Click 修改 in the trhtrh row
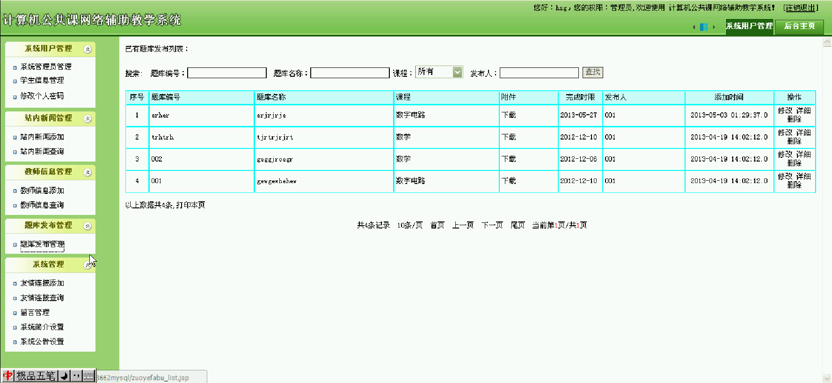Viewport: 832px width, 383px height. (785, 133)
